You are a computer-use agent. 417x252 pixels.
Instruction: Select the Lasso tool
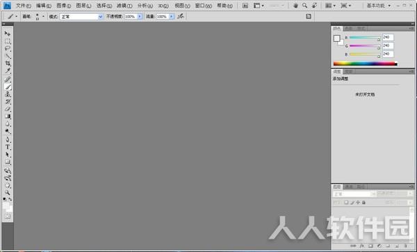[x=8, y=49]
